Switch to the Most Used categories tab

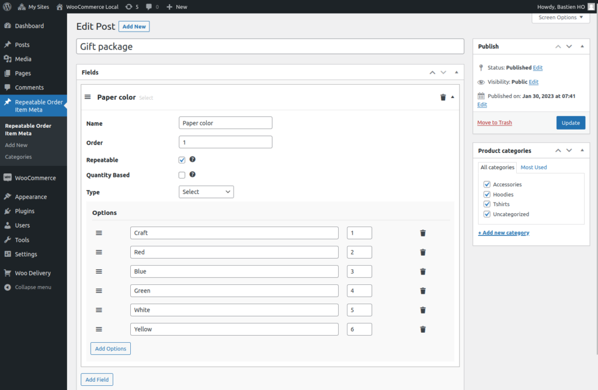533,168
